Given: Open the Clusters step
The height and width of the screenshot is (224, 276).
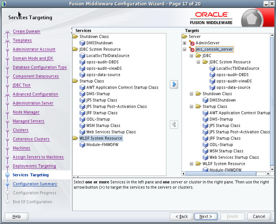Looking at the screenshot, I should click(x=20, y=130).
